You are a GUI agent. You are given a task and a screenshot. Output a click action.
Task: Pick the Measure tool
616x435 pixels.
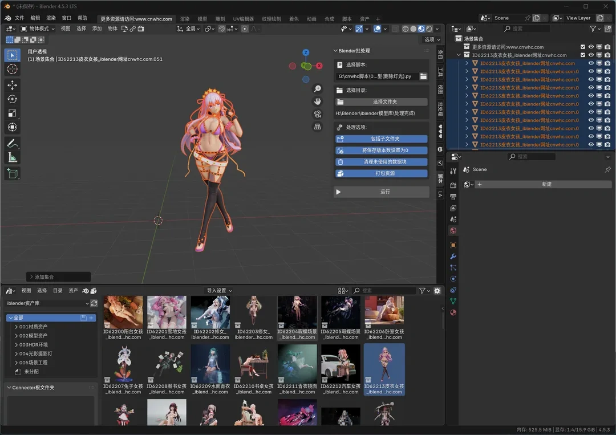(x=12, y=157)
